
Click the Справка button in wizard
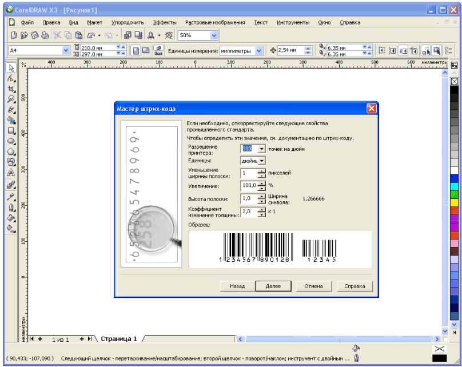pos(355,286)
